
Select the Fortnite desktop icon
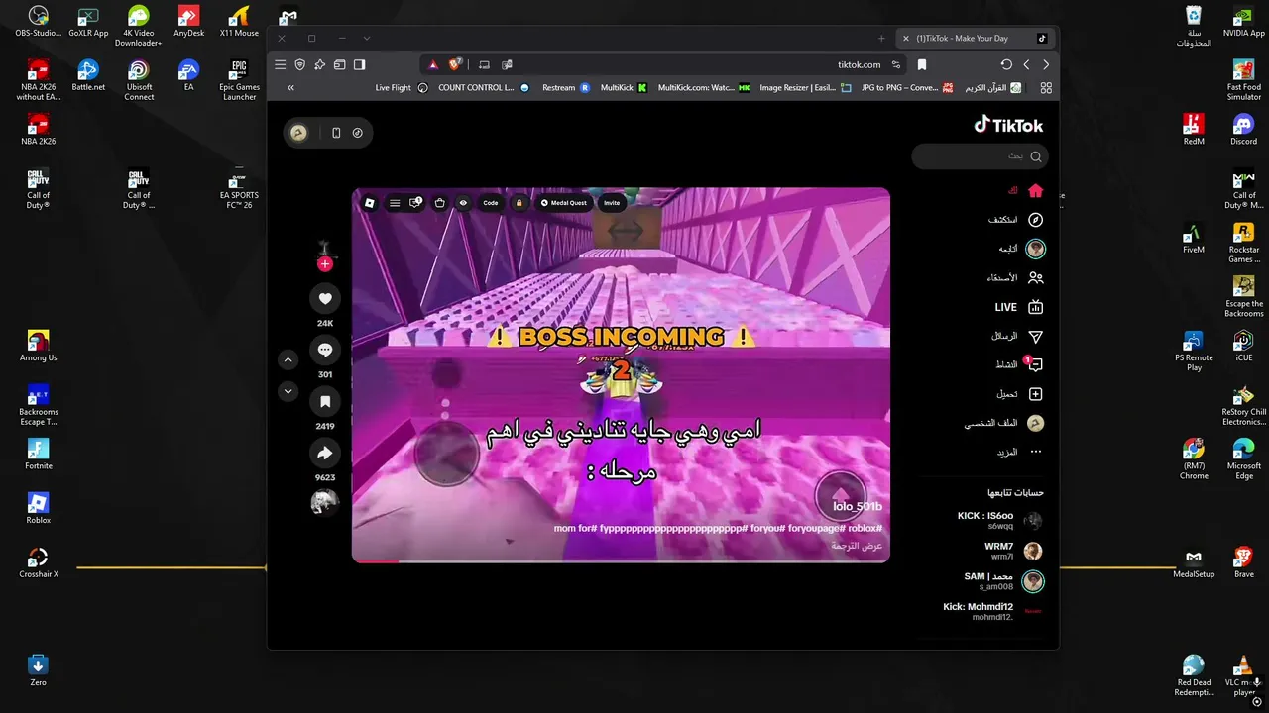click(38, 455)
